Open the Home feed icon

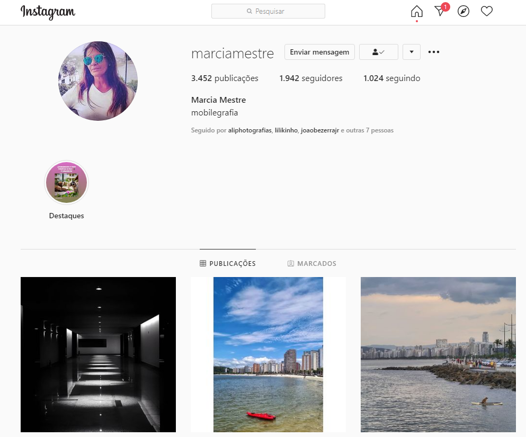(416, 11)
